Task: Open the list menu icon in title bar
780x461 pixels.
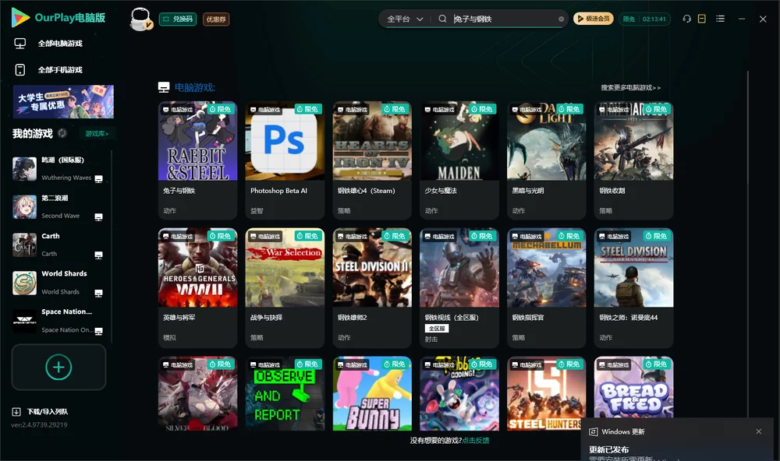Action: (x=720, y=19)
